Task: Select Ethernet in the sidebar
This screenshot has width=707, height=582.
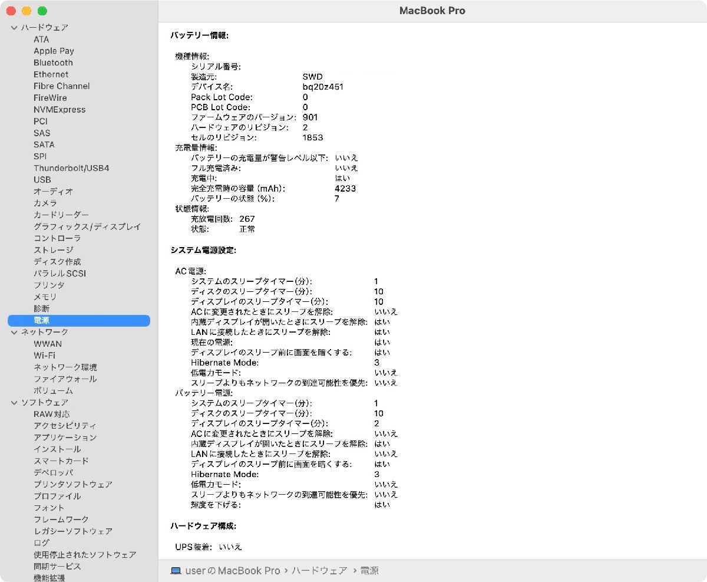Action: point(51,74)
